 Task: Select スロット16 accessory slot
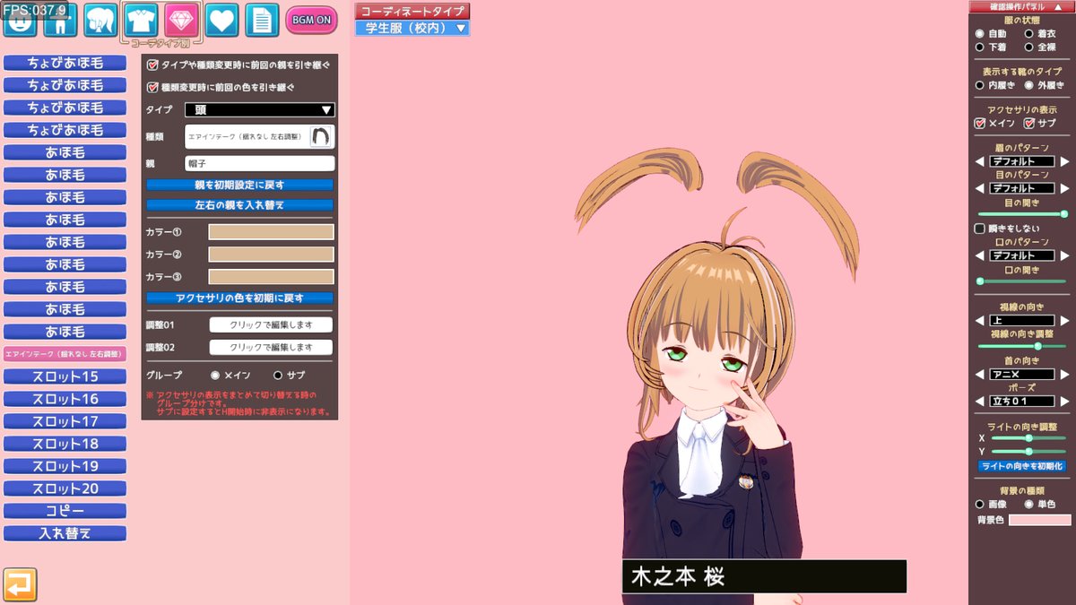[x=65, y=399]
